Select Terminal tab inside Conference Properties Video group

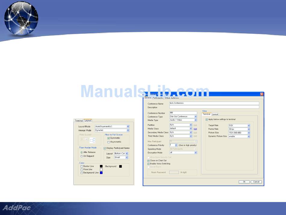[207, 114]
